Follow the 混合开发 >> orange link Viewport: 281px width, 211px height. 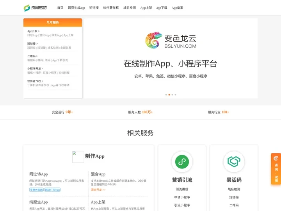tap(98, 190)
